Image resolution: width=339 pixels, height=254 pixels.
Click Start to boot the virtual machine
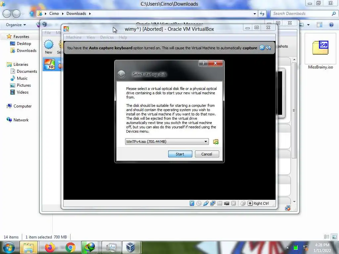click(x=180, y=154)
